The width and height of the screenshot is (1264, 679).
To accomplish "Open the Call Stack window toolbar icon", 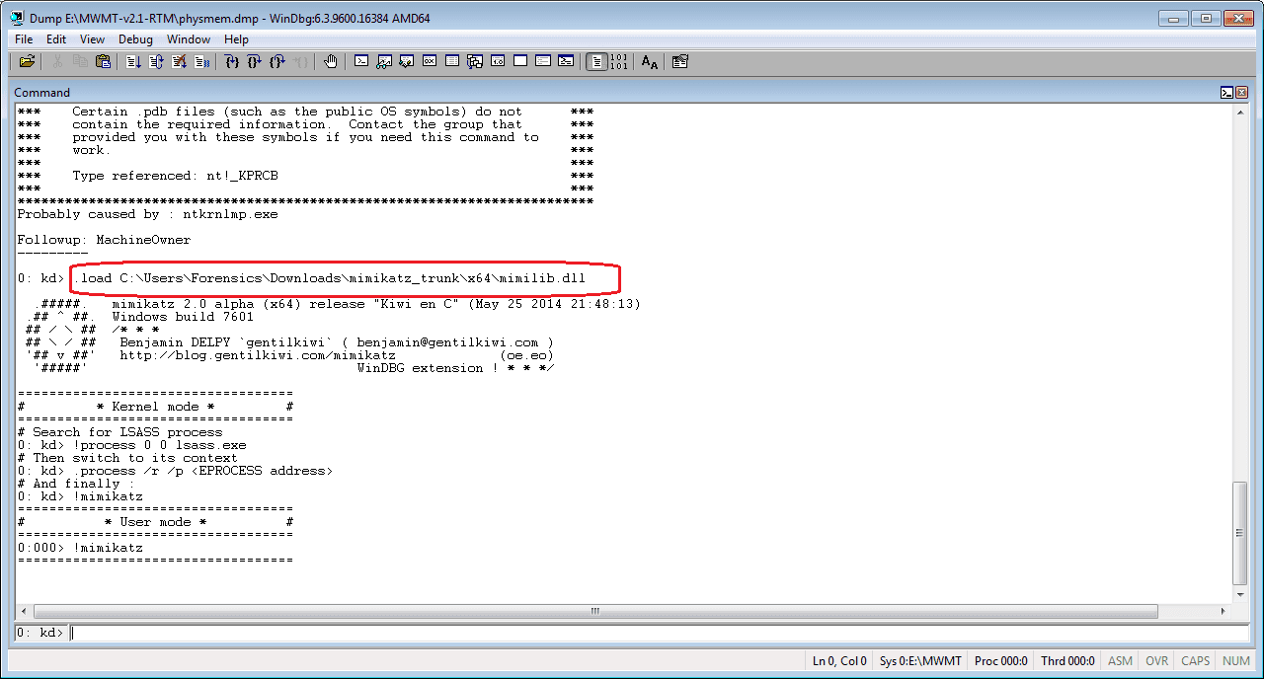I will tap(475, 61).
